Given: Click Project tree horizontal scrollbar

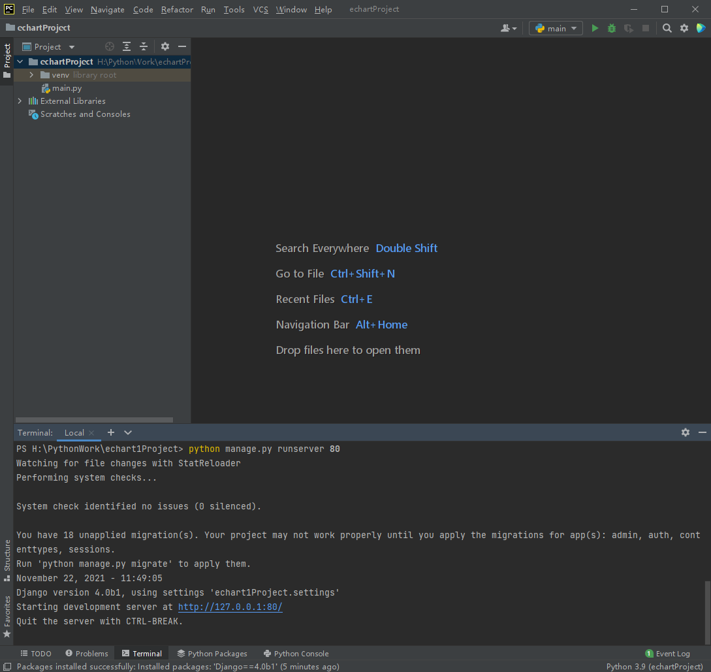Looking at the screenshot, I should coord(94,420).
